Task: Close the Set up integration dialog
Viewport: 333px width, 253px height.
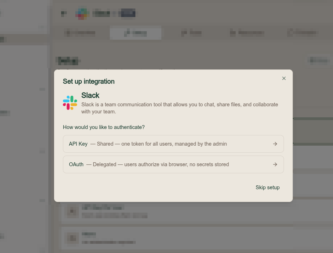Action: coord(284,78)
